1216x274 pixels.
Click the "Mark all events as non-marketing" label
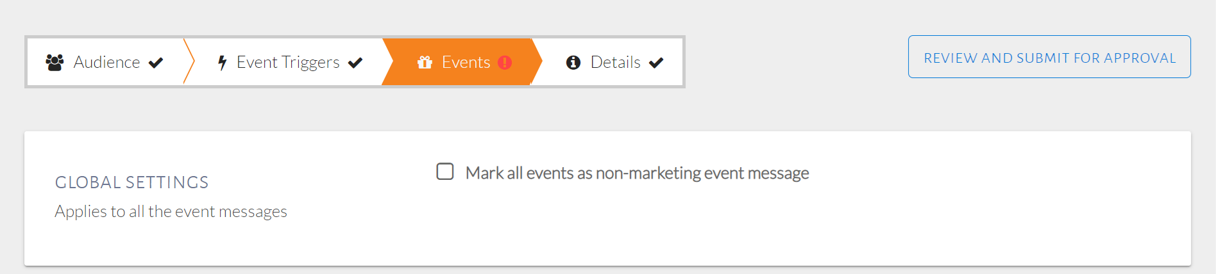coord(637,173)
